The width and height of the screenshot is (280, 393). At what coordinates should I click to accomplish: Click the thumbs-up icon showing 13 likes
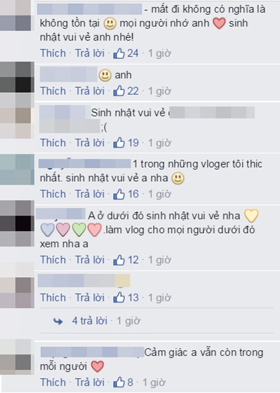point(119,298)
